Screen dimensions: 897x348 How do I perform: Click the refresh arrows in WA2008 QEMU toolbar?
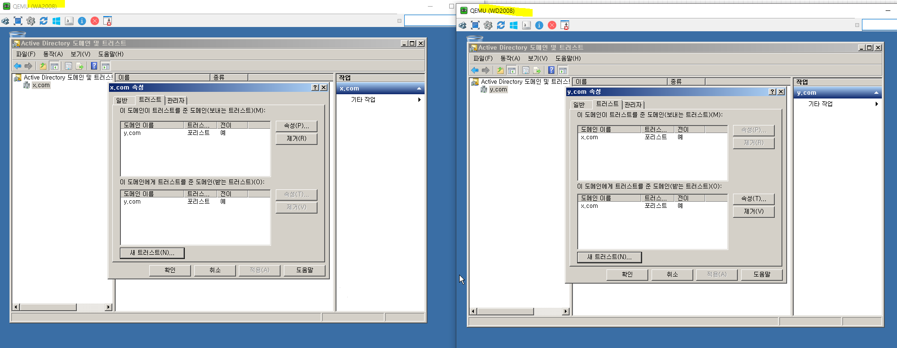(44, 21)
